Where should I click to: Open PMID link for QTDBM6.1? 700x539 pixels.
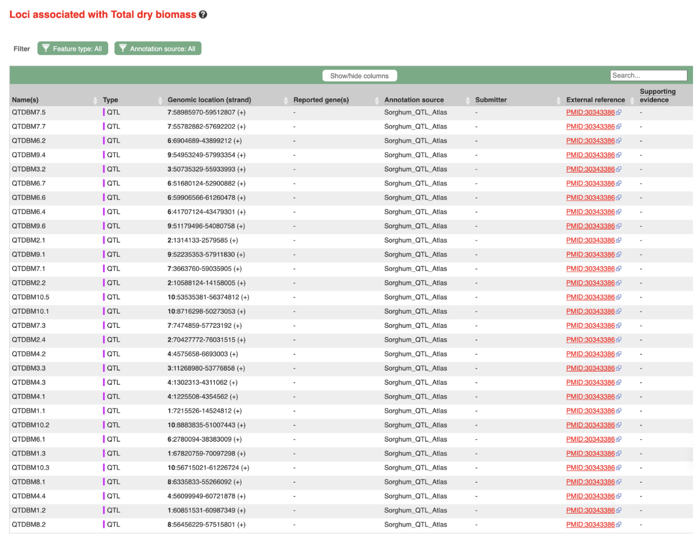click(x=590, y=439)
